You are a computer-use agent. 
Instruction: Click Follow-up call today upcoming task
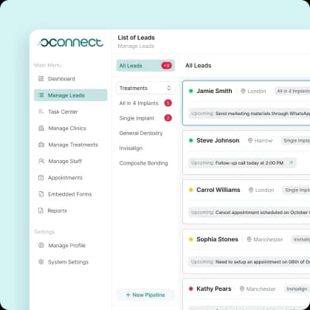pyautogui.click(x=243, y=163)
